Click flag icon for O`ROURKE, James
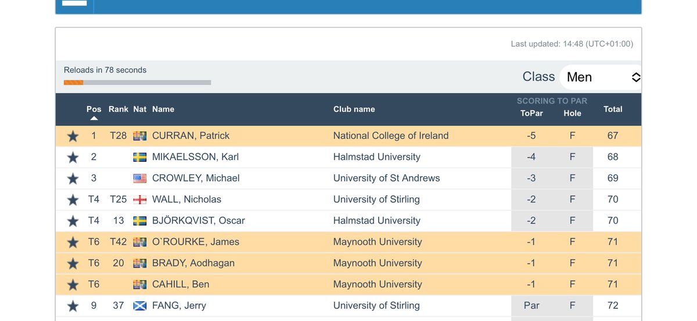Image resolution: width=697 pixels, height=321 pixels. click(x=139, y=242)
